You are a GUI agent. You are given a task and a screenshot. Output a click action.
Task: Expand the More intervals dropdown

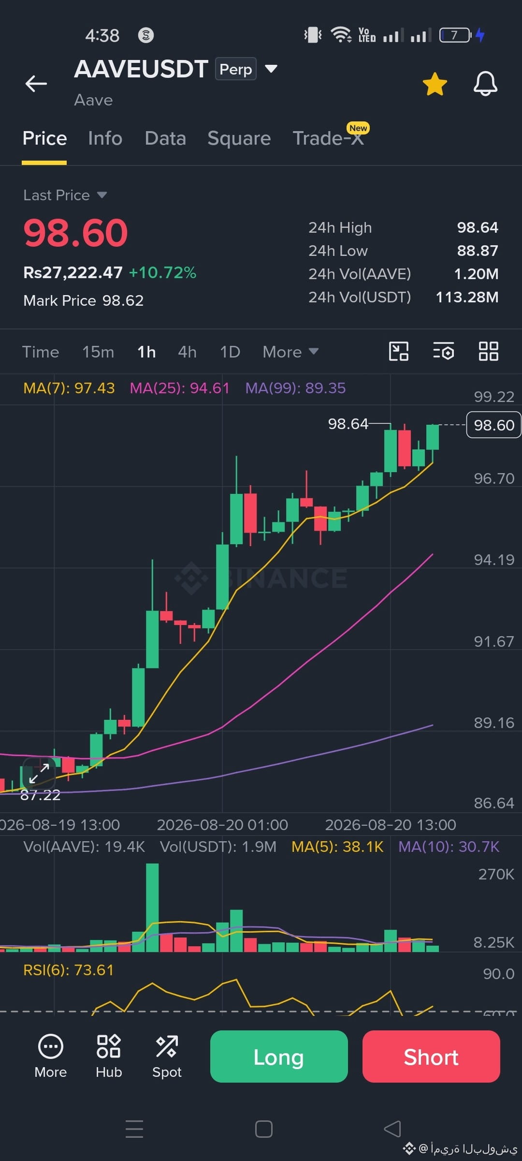click(290, 352)
